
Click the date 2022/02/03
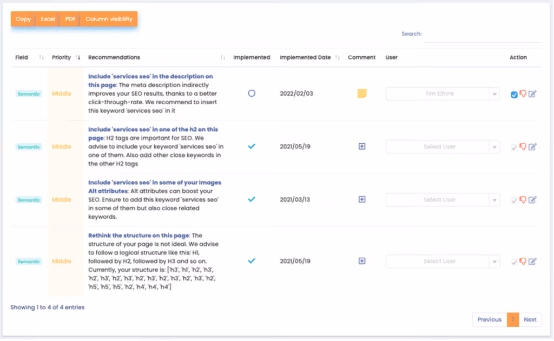[x=296, y=93]
